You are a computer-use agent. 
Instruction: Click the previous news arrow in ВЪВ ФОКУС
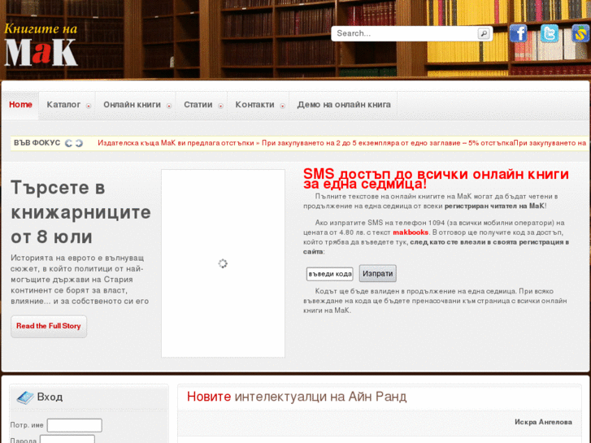(68, 143)
